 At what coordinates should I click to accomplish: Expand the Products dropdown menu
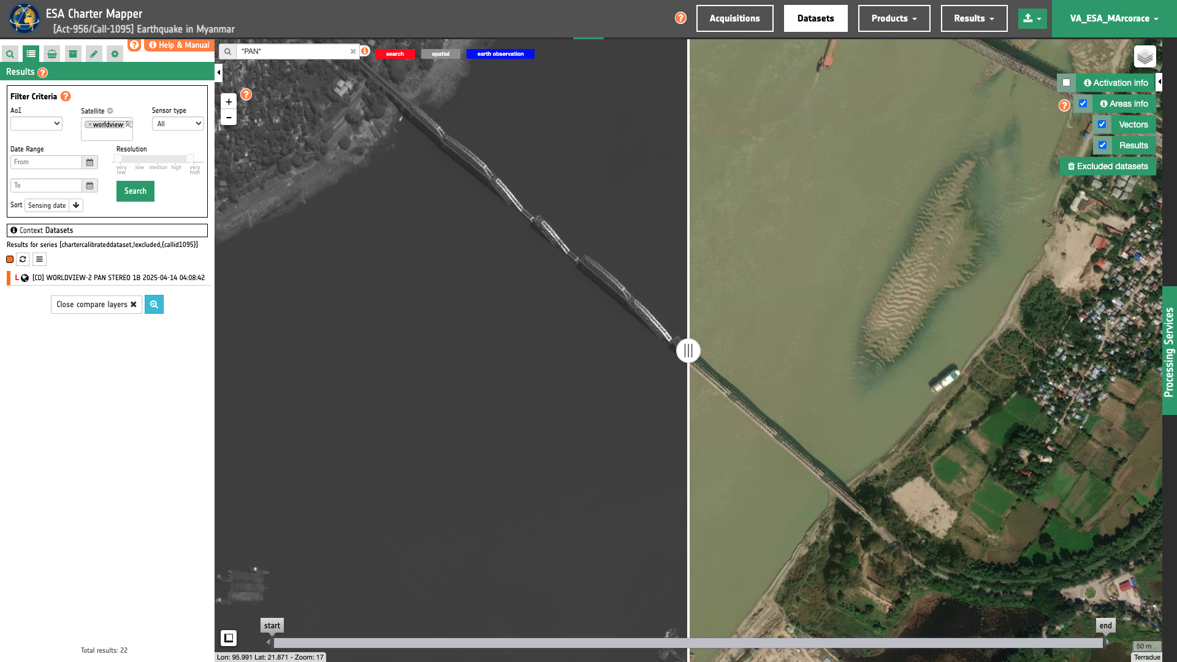pyautogui.click(x=894, y=18)
